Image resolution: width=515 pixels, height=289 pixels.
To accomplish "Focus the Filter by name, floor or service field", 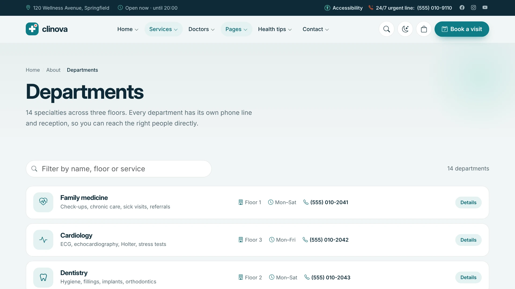I will click(x=119, y=169).
